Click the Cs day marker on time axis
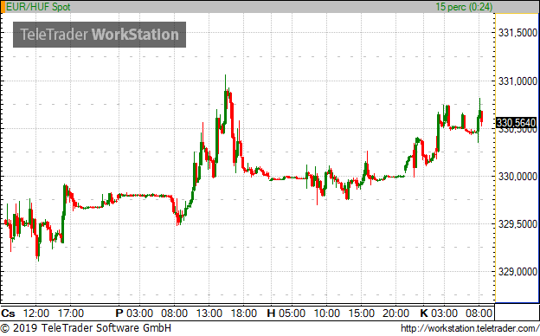Image resolution: width=540 pixels, height=336 pixels. pos(8,313)
